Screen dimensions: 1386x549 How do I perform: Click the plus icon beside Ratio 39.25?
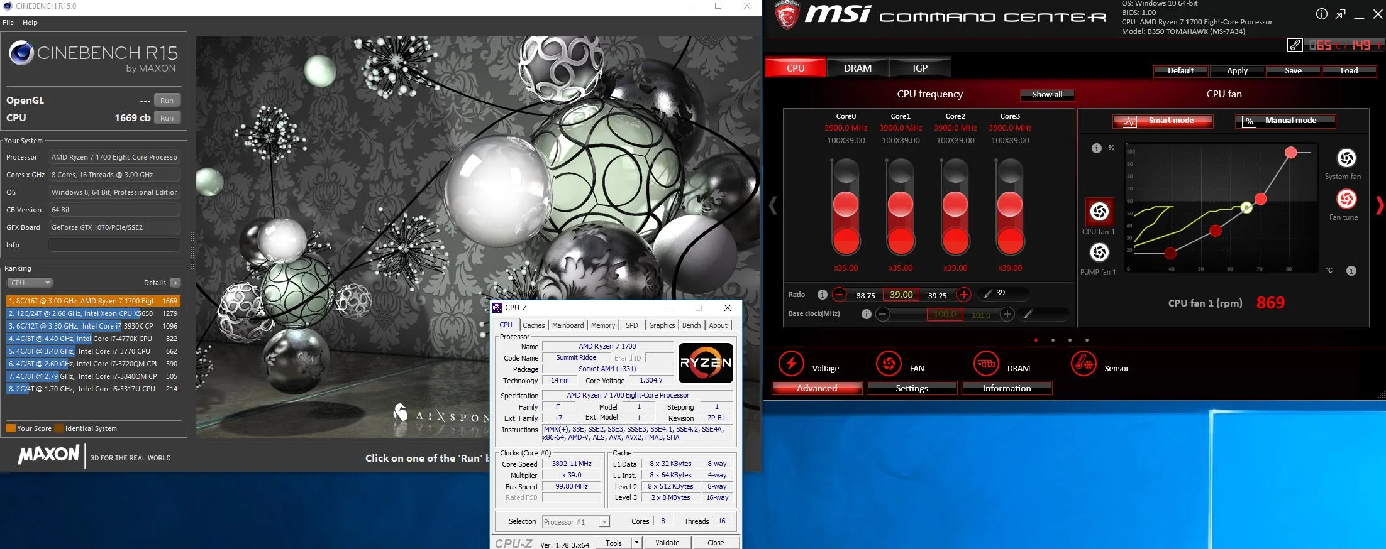pos(963,294)
